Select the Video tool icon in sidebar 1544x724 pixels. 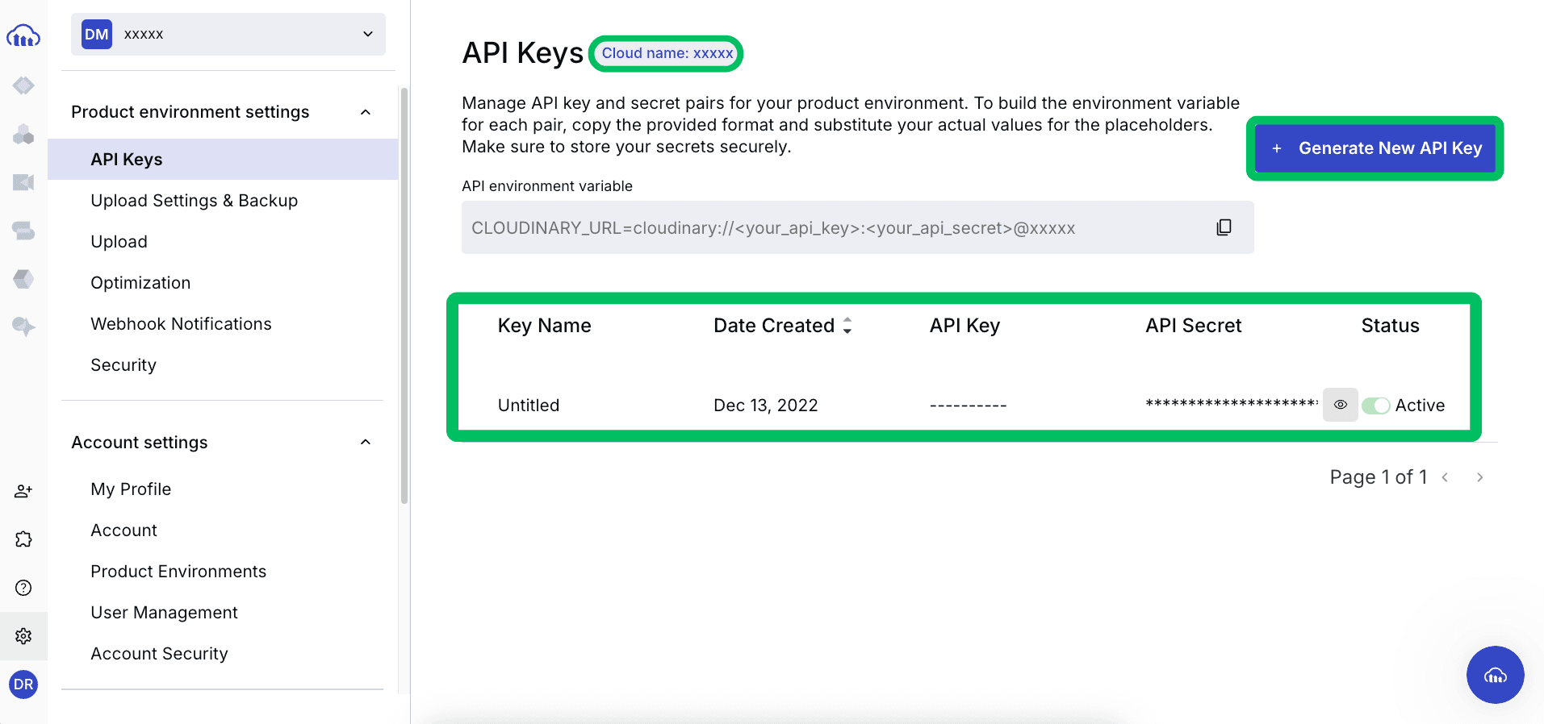click(23, 182)
